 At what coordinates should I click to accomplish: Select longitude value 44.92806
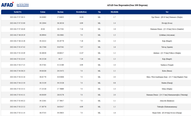pos(60,77)
